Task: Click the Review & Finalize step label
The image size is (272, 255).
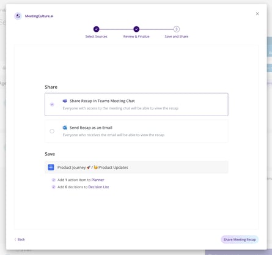Action: coord(136,37)
